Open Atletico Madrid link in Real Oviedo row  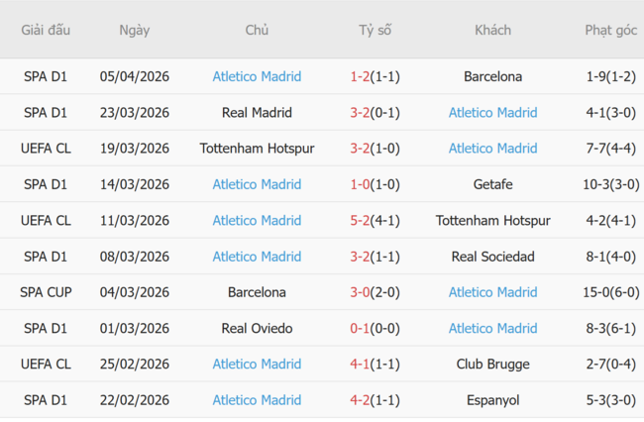pos(492,328)
